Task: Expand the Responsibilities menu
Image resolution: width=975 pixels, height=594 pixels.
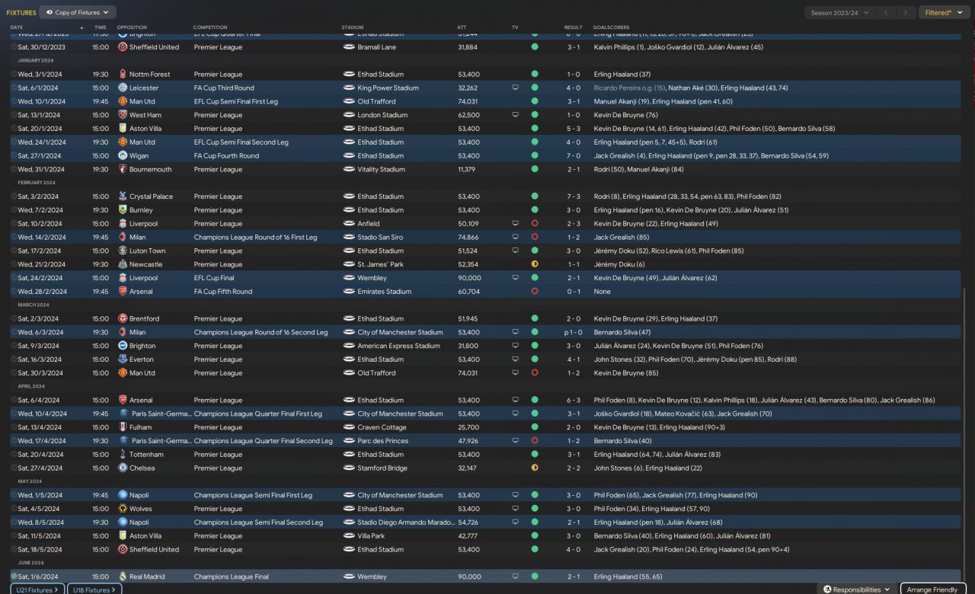Action: point(857,589)
